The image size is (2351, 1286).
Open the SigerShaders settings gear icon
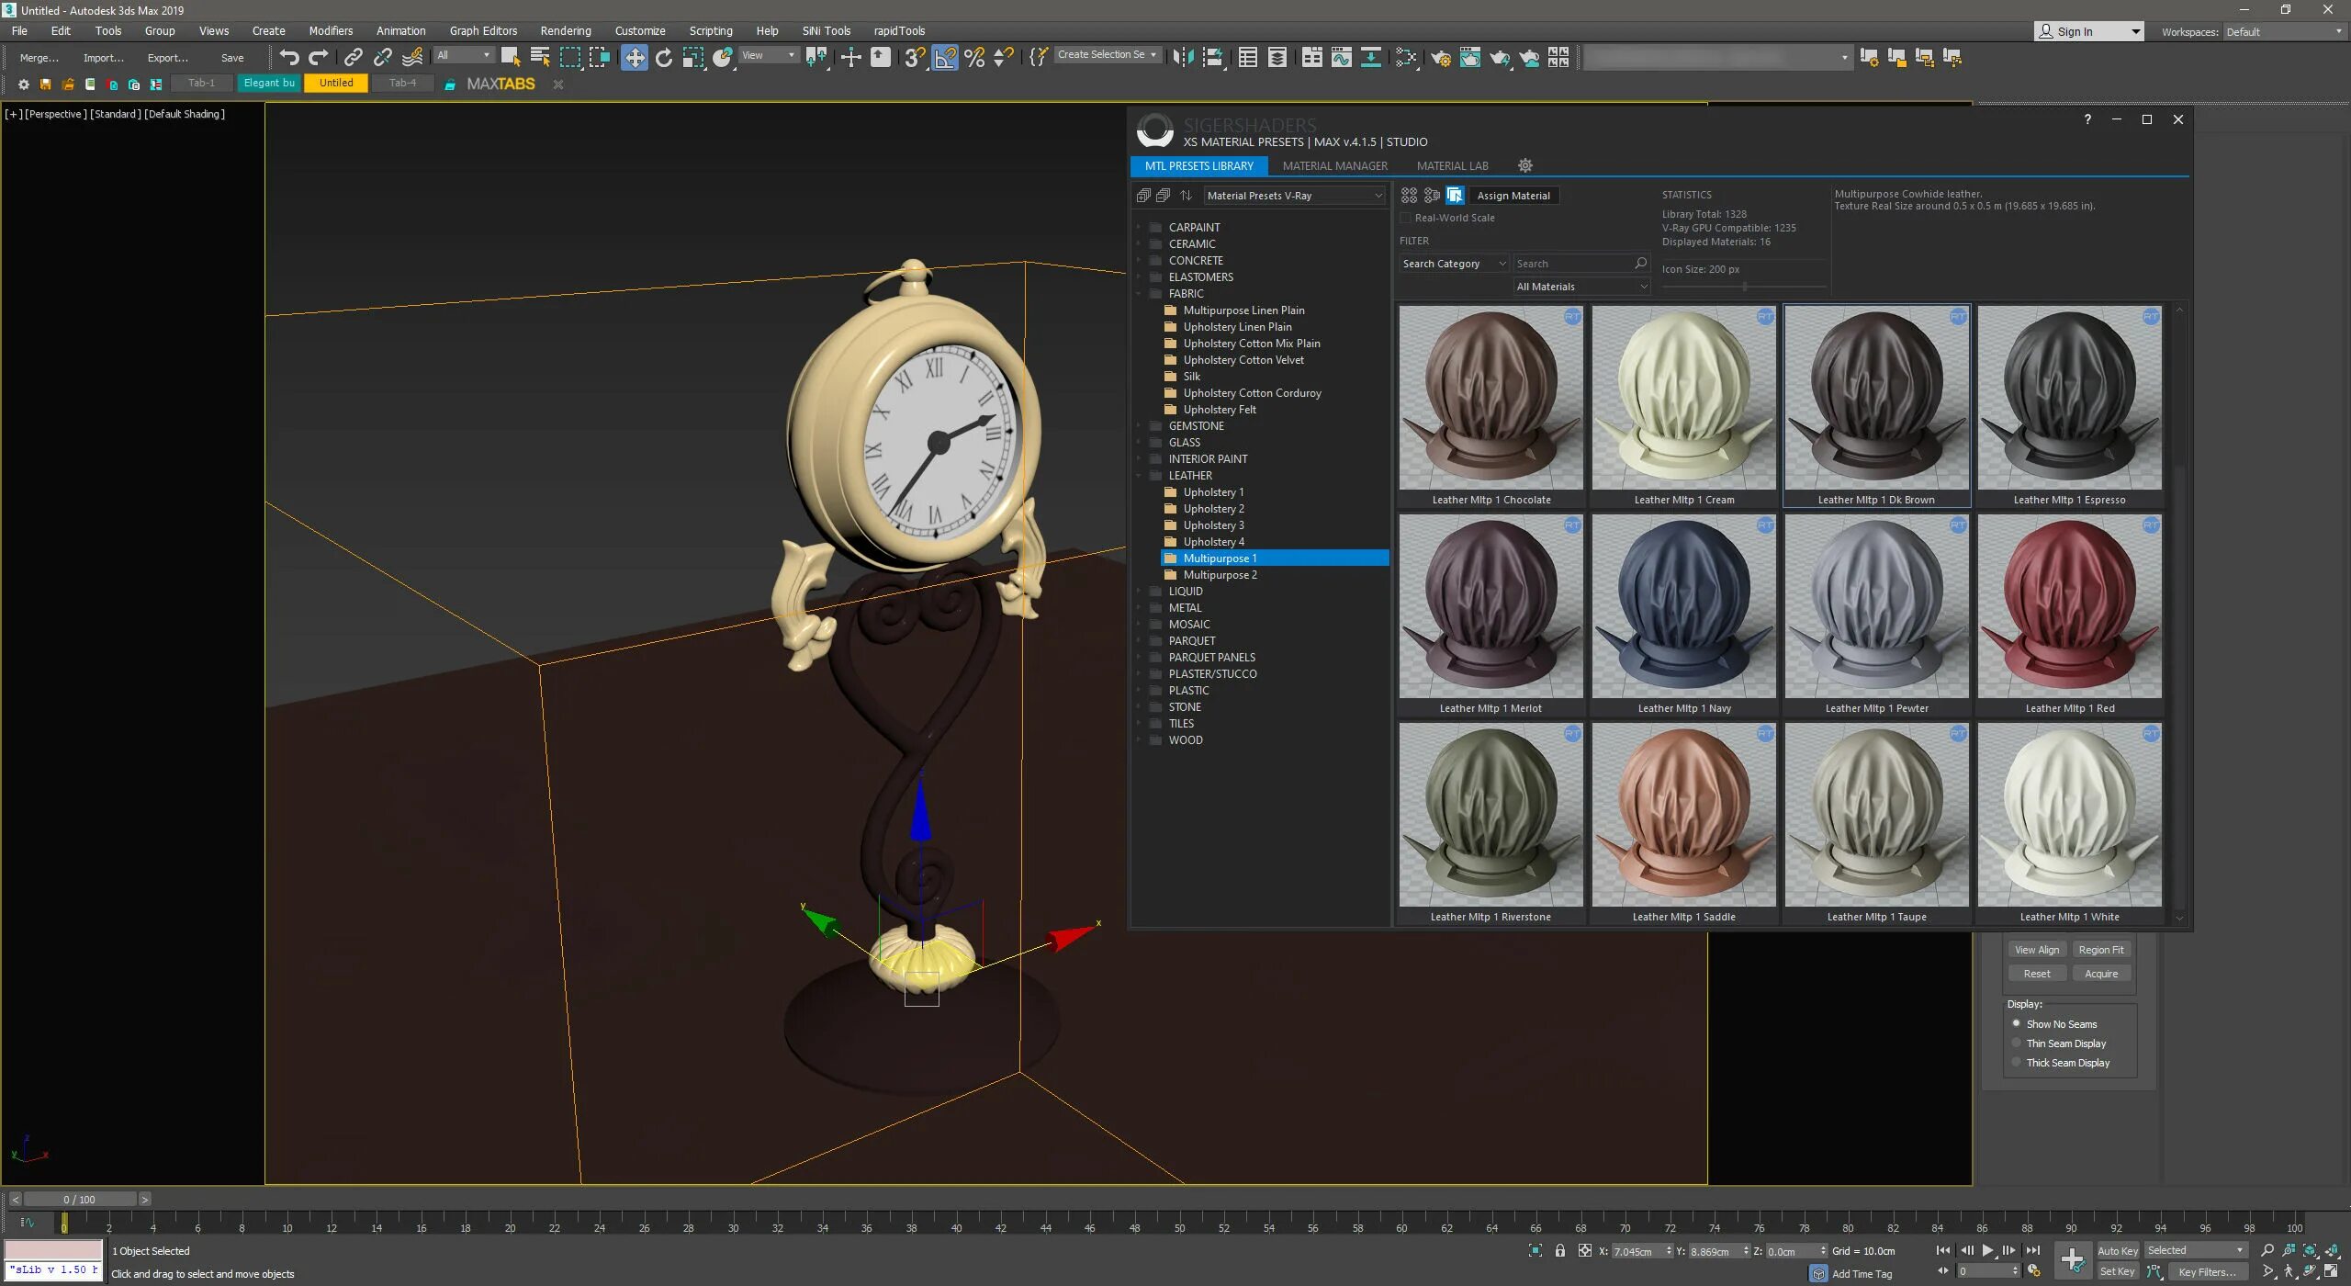[x=1525, y=165]
